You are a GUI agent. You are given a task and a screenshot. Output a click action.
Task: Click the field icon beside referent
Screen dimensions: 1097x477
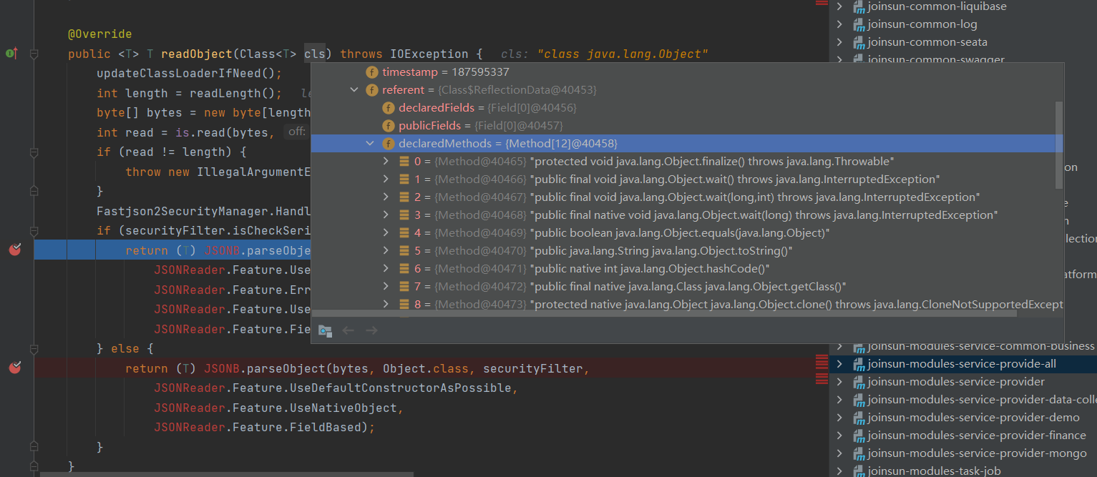(372, 90)
